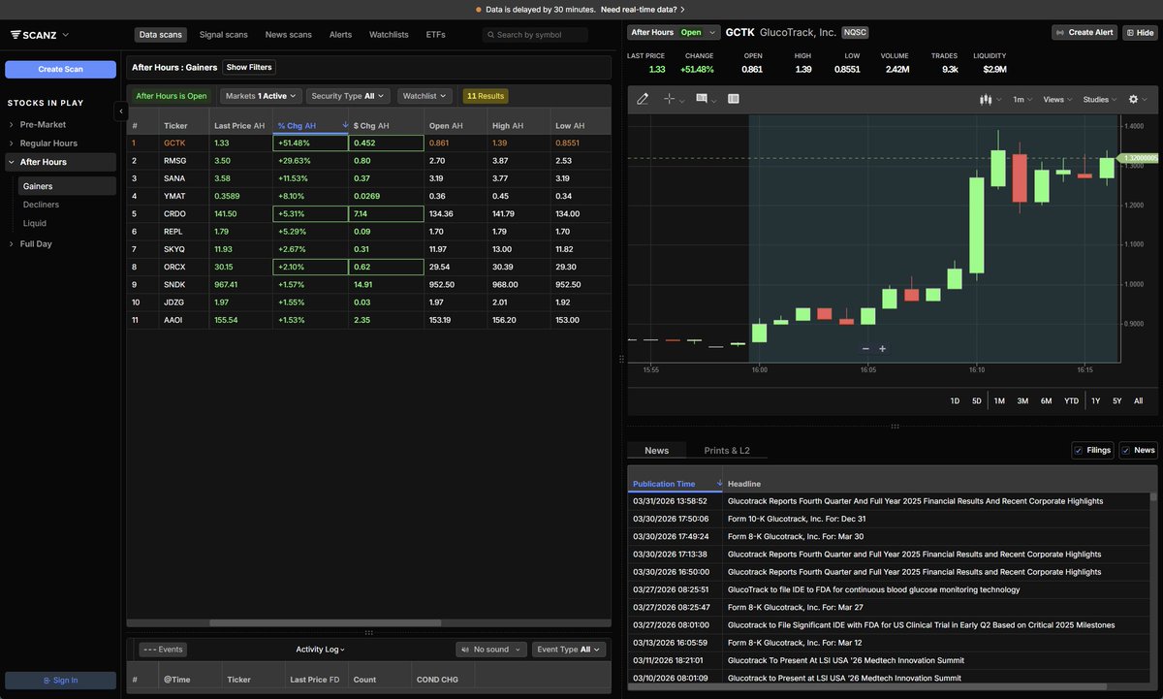Open the Security Type All dropdown
This screenshot has height=699, width=1163.
(x=347, y=96)
